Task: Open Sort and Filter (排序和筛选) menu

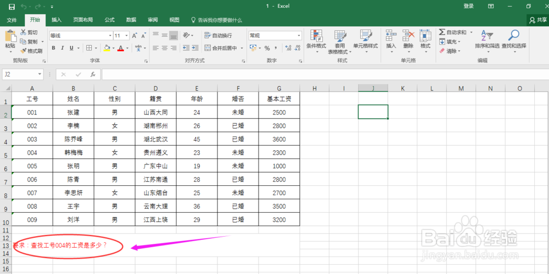Action: pos(487,41)
